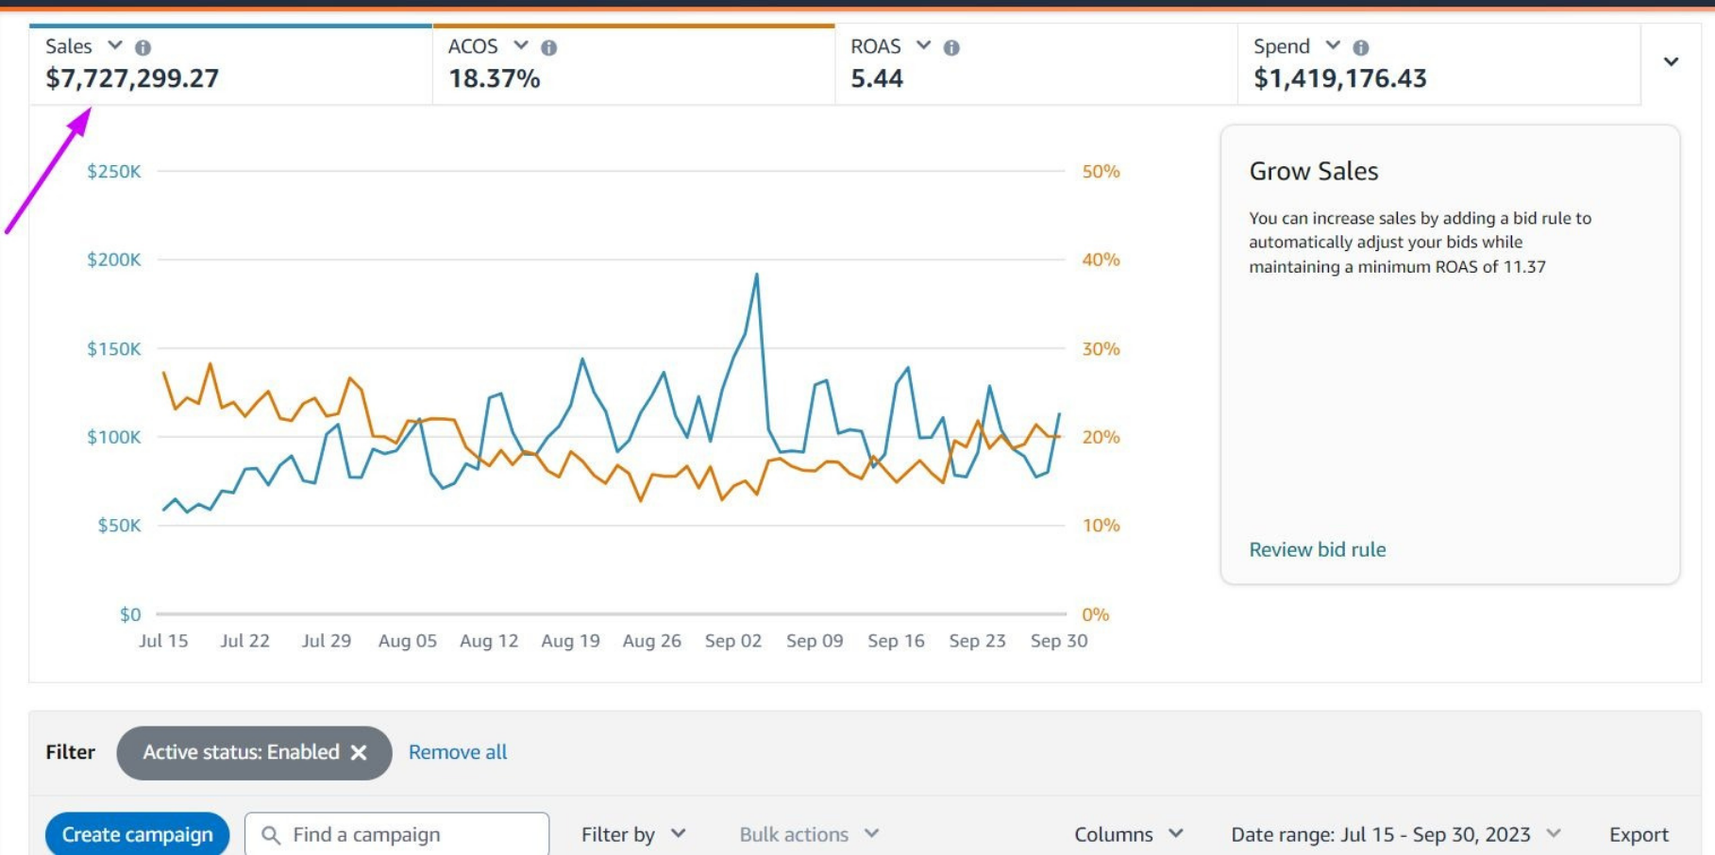This screenshot has height=855, width=1715.
Task: Open the Filter by dropdown
Action: (632, 834)
